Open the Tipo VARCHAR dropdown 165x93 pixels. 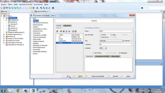(x=123, y=41)
